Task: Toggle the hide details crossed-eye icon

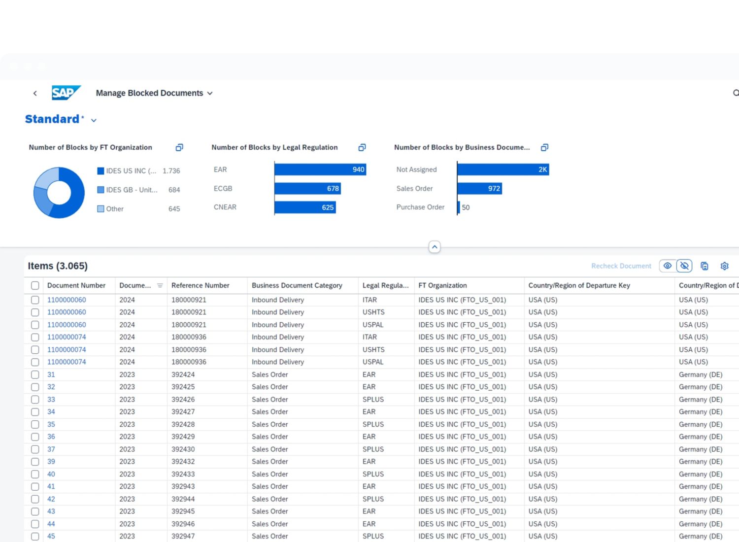Action: pyautogui.click(x=684, y=266)
